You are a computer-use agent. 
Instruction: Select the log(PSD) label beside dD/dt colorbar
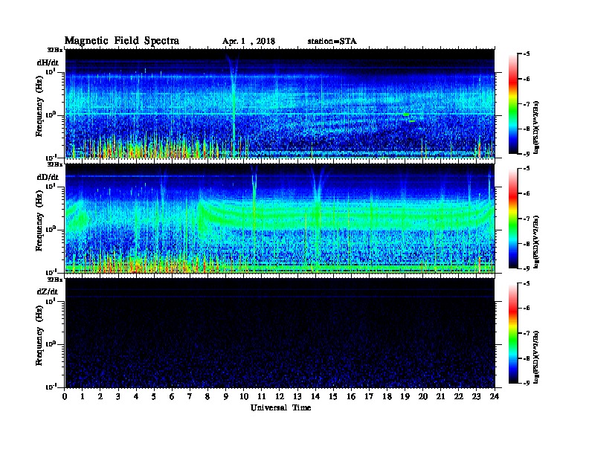[537, 242]
